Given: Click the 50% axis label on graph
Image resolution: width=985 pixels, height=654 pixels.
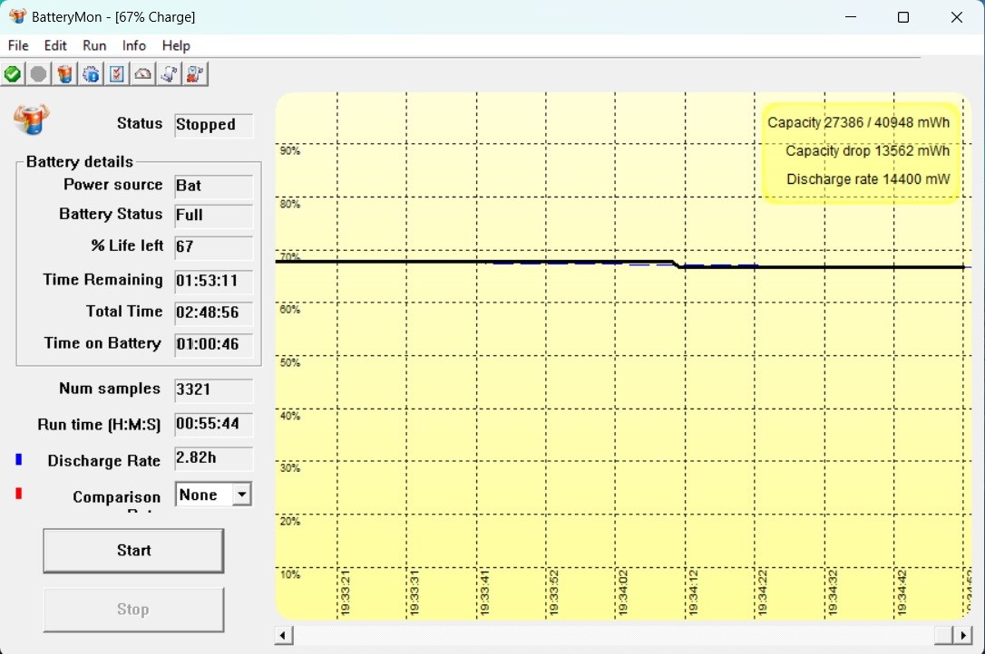Looking at the screenshot, I should 290,362.
